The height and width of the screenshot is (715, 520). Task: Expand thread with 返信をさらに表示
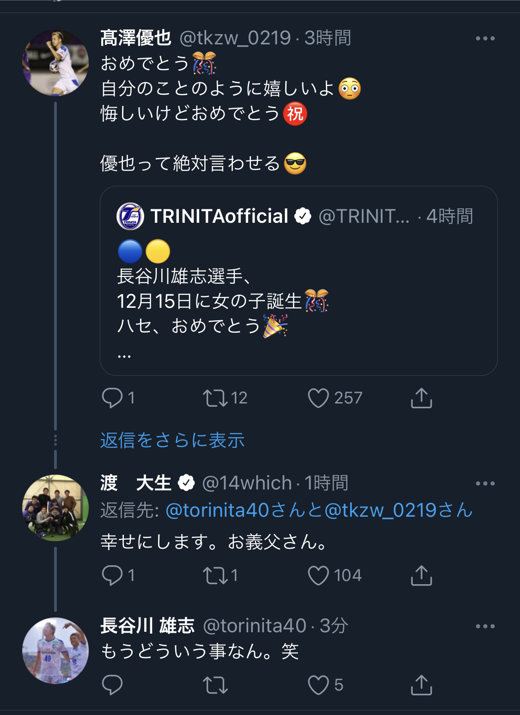[172, 440]
